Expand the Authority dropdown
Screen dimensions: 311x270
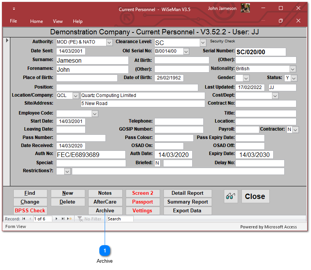pyautogui.click(x=109, y=42)
